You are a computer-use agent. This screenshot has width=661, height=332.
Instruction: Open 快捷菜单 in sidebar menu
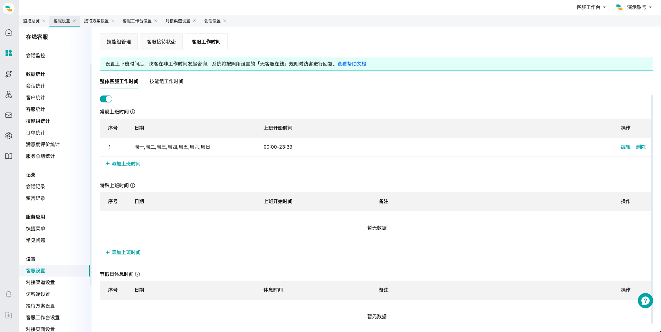coord(36,229)
